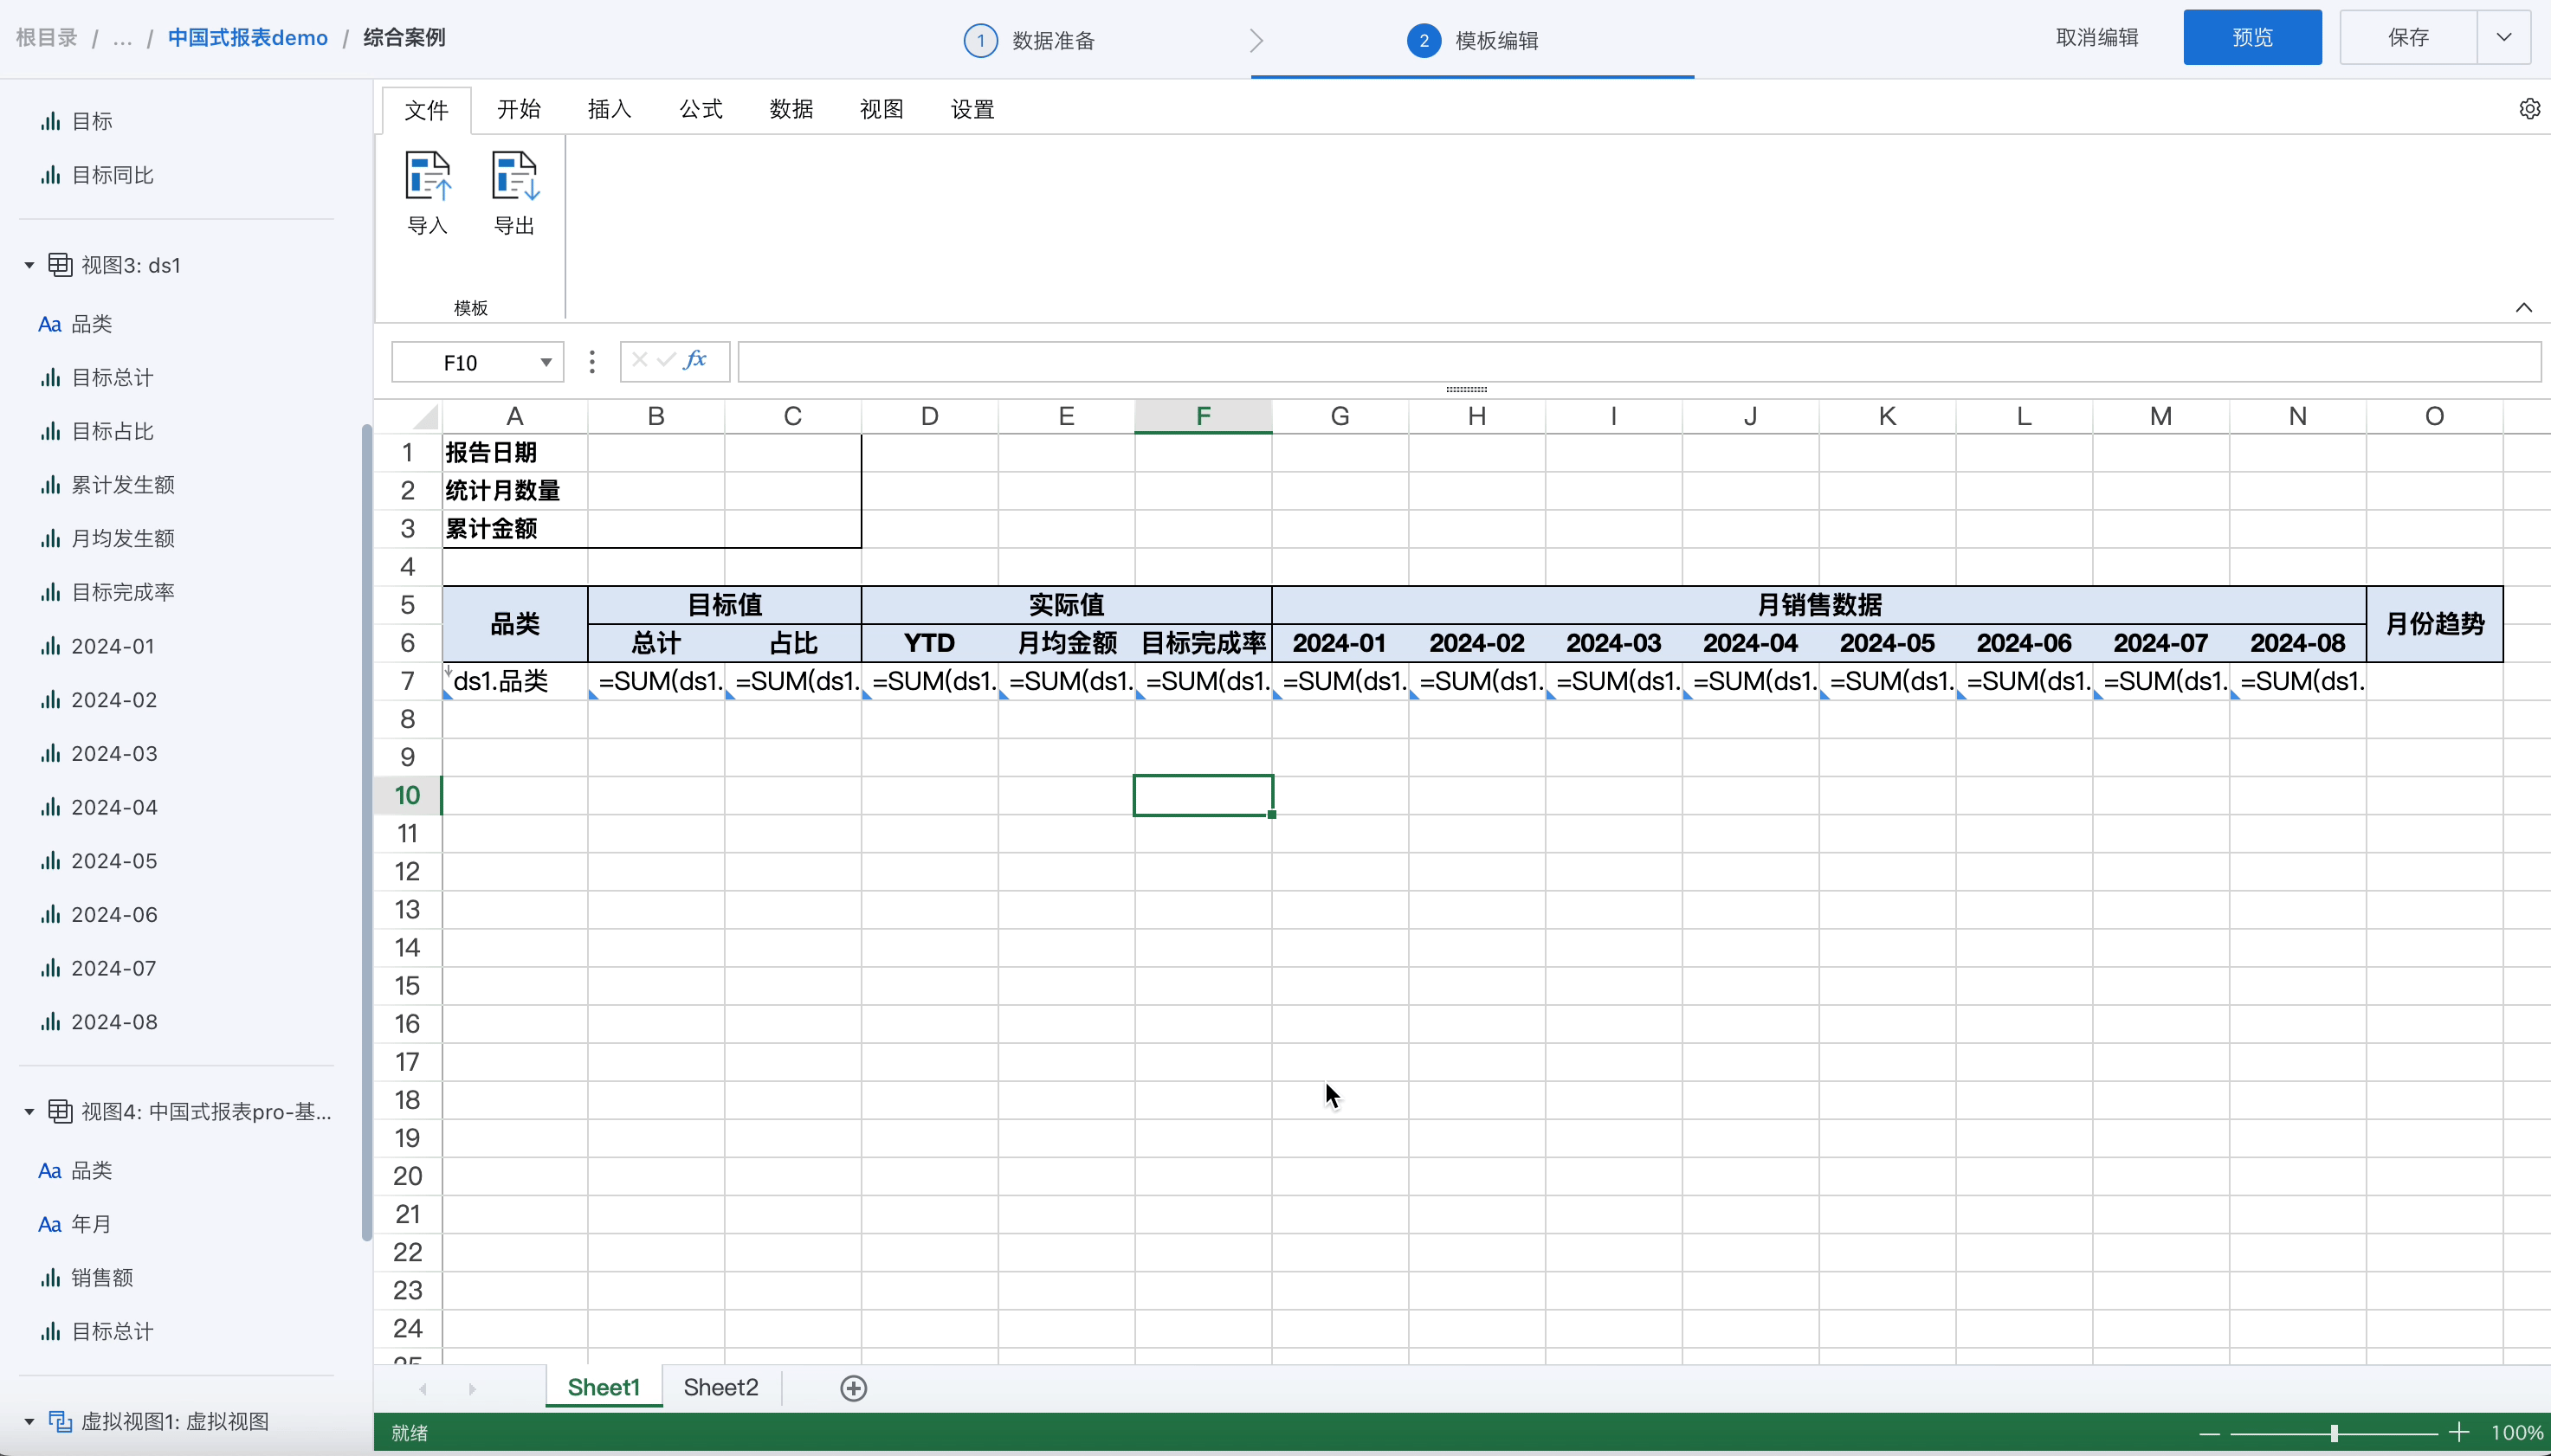This screenshot has width=2551, height=1456.
Task: Select the column F header
Action: point(1203,416)
